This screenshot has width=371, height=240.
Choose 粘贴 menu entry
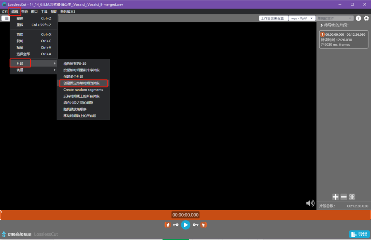pos(34,47)
